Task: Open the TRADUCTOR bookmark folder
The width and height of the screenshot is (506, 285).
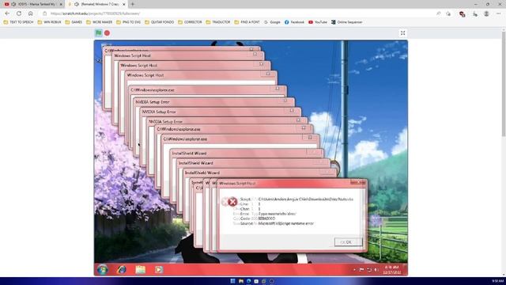Action: [x=218, y=22]
